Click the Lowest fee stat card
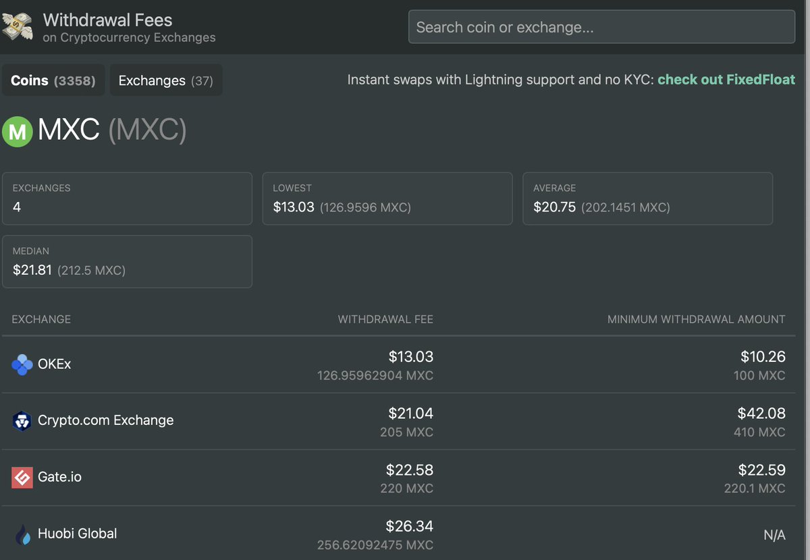Screen dimensions: 810x560 tap(387, 199)
